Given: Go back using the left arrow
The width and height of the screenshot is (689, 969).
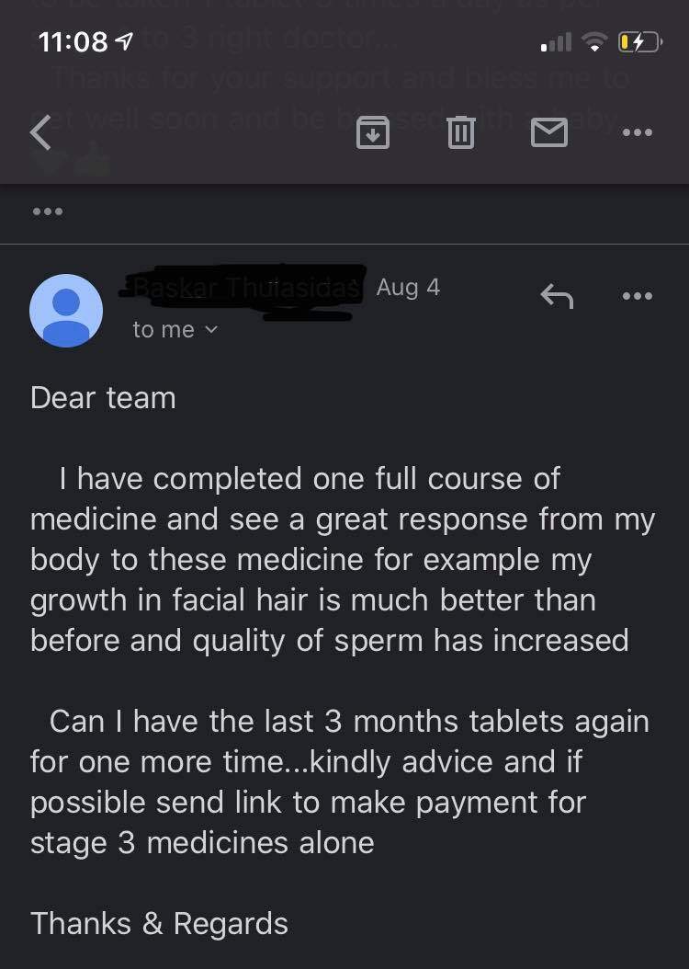Looking at the screenshot, I should [40, 132].
